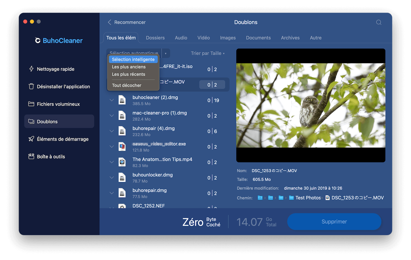Image resolution: width=411 pixels, height=260 pixels.
Task: Click the Boîte à outils toolbox icon
Action: [31, 156]
